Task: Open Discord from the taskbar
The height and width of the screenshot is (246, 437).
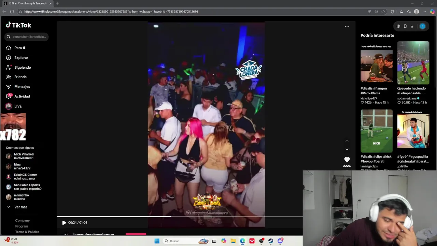Action: 280,241
